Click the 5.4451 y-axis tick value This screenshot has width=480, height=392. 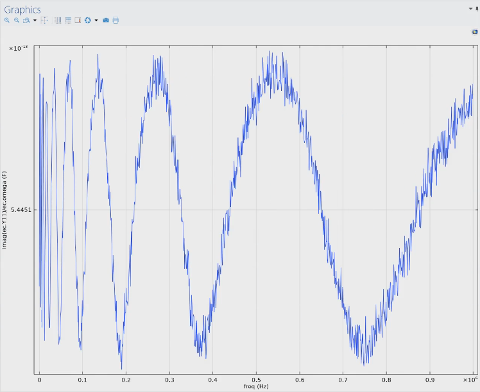click(x=21, y=210)
